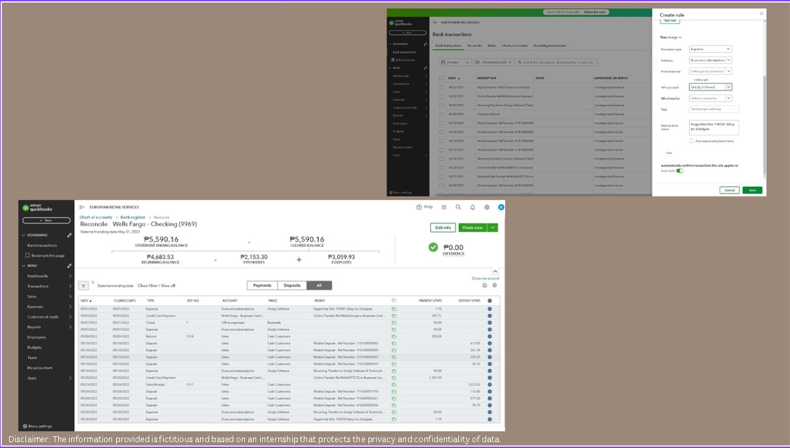Viewport: 790px width, 448px height.
Task: Toggle cleared circle on 1,012.03 deposit row
Action: (490, 384)
